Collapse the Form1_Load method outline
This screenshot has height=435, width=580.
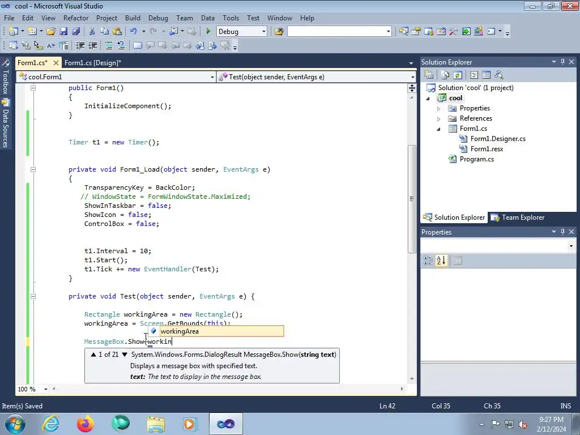tap(33, 169)
